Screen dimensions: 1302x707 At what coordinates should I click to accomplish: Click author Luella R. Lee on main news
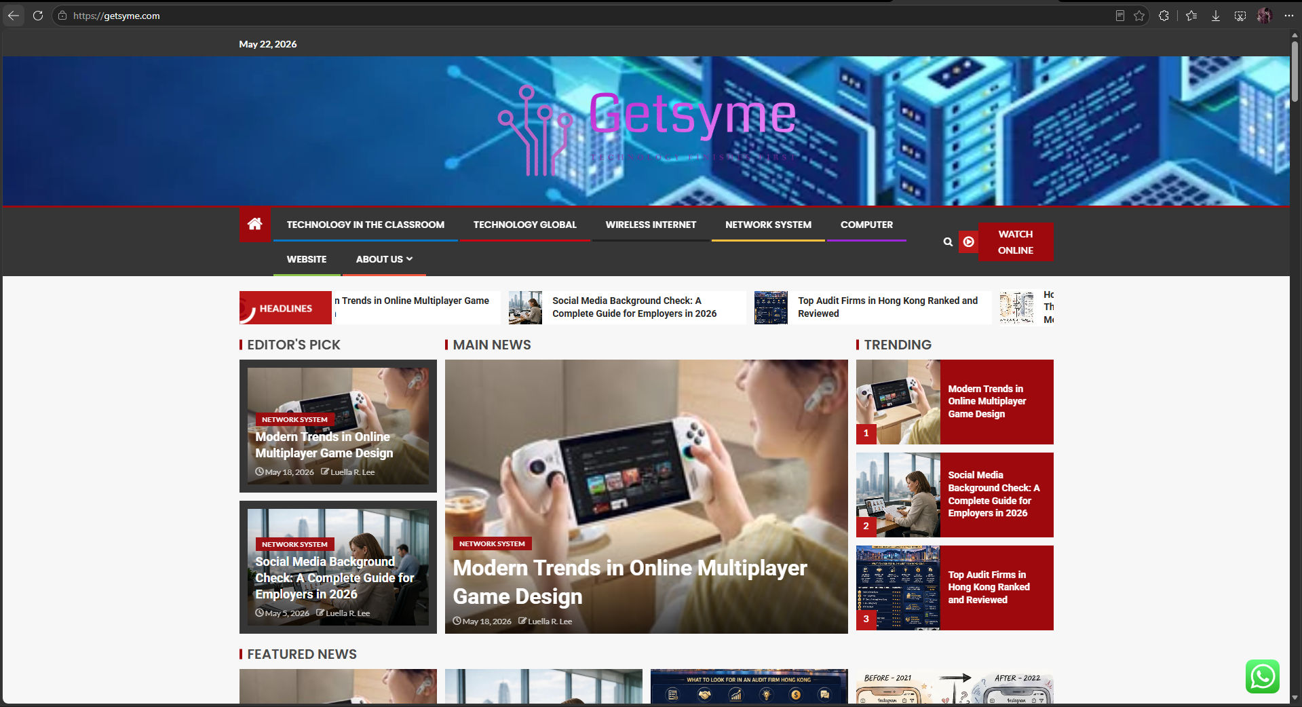[550, 622]
